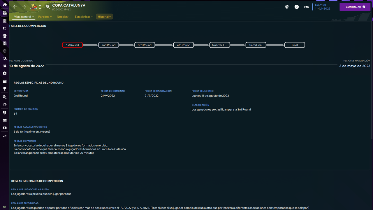
Task: Expand the Partidos dropdown menu
Action: (x=45, y=17)
